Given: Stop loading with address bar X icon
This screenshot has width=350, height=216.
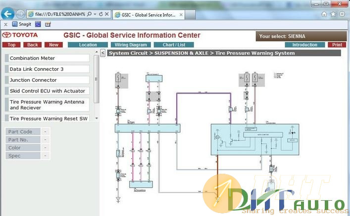Looking at the screenshot, I should point(107,14).
